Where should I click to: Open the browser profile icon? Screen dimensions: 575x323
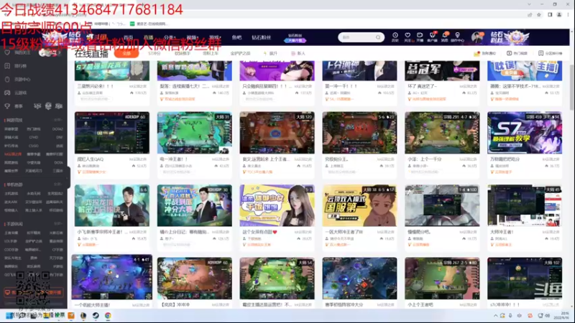tap(559, 14)
